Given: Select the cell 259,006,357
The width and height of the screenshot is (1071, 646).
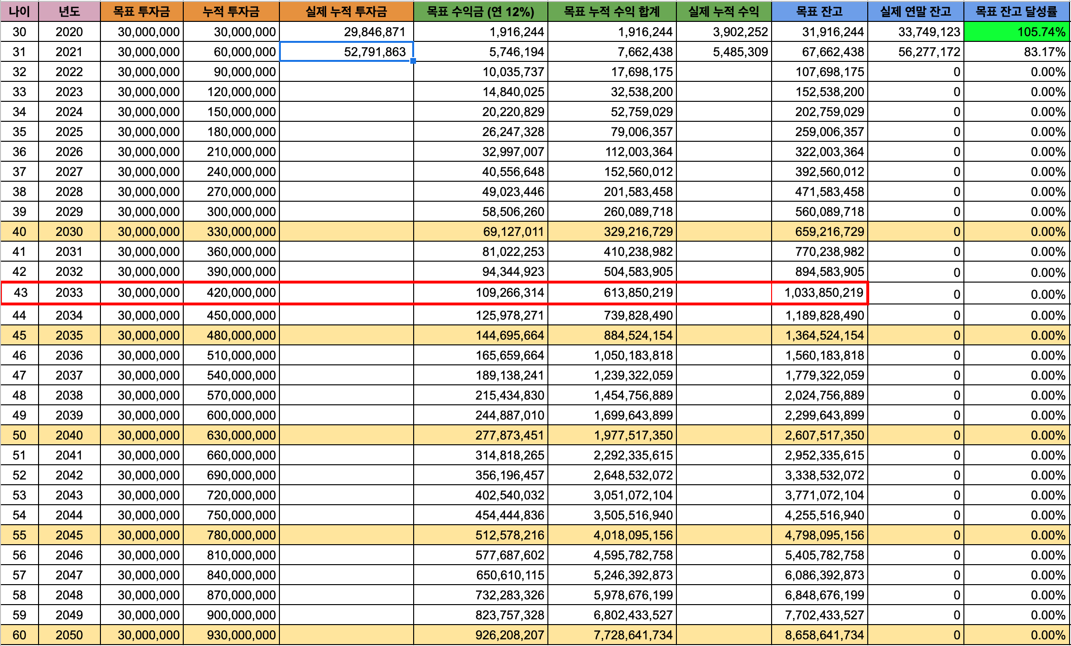Looking at the screenshot, I should [820, 132].
